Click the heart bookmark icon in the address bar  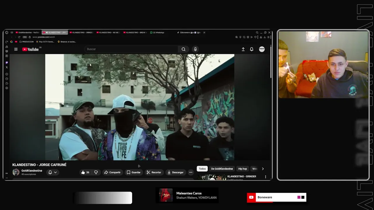tap(256, 37)
